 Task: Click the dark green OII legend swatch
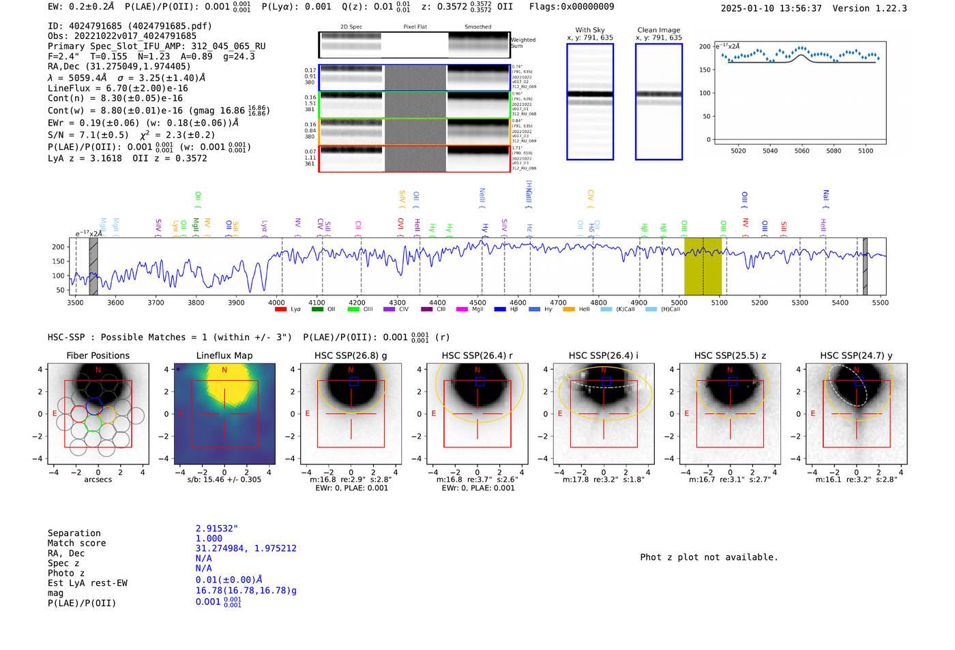point(317,310)
